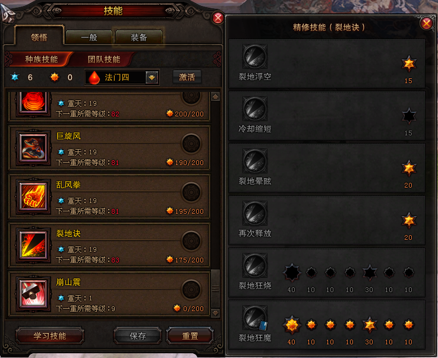Click the 冷却缩短 refinement skill icon
The width and height of the screenshot is (438, 358).
[x=255, y=109]
